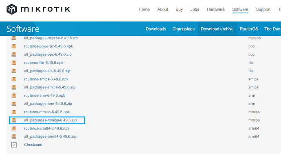Click package icon beside routeros-arm-6.49.6.npk
Screen dimensions: 281x156
pos(14,95)
